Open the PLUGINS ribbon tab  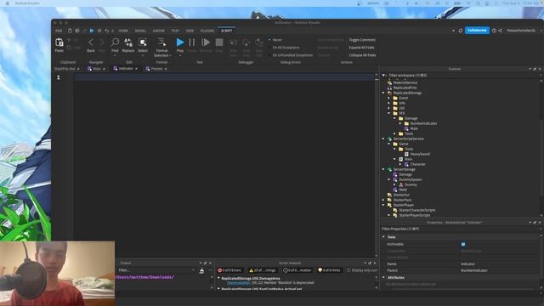[207, 31]
